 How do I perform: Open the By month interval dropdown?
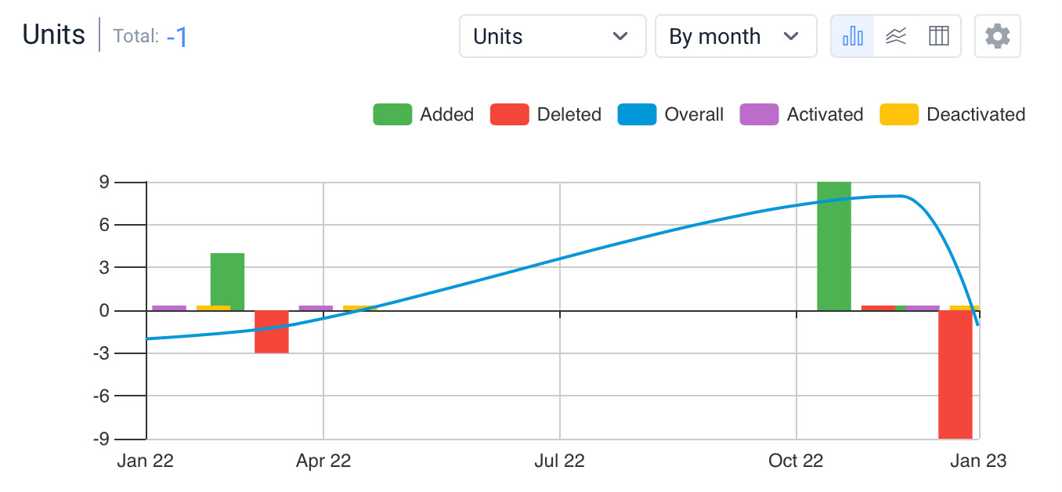(x=735, y=36)
